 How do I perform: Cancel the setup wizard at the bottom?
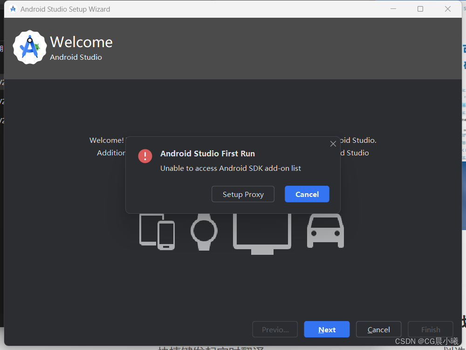click(x=378, y=329)
